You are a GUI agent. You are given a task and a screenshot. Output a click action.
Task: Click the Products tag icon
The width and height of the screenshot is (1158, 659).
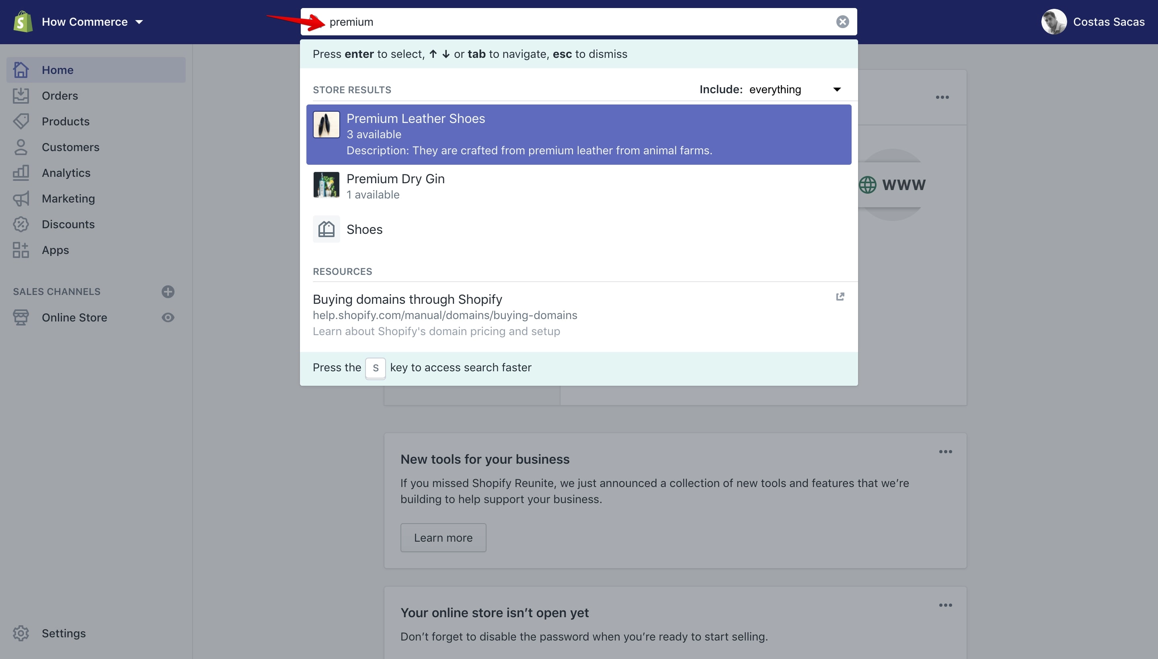pyautogui.click(x=21, y=121)
